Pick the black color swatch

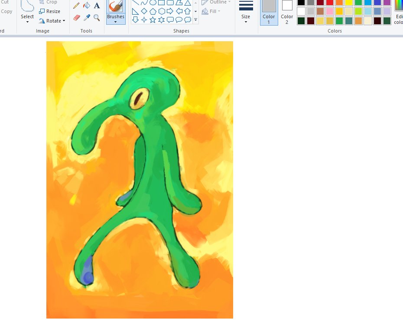coord(301,3)
